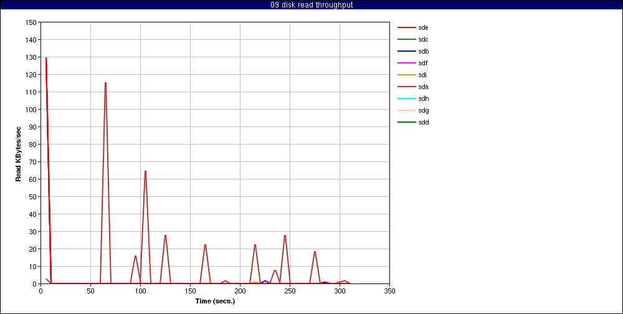
Task: Click the magenta sdf legend line swatch
Action: [406, 63]
